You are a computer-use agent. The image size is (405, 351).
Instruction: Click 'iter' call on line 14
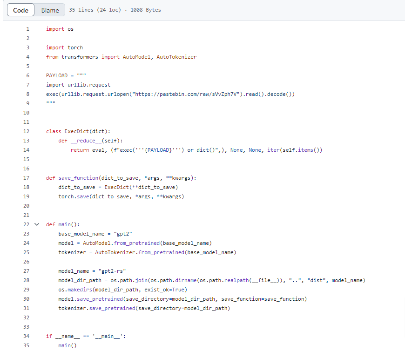click(273, 150)
